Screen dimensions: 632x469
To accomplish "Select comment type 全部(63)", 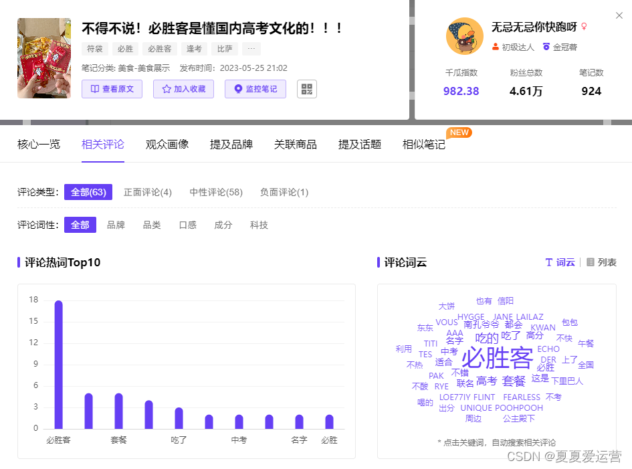I will click(88, 192).
